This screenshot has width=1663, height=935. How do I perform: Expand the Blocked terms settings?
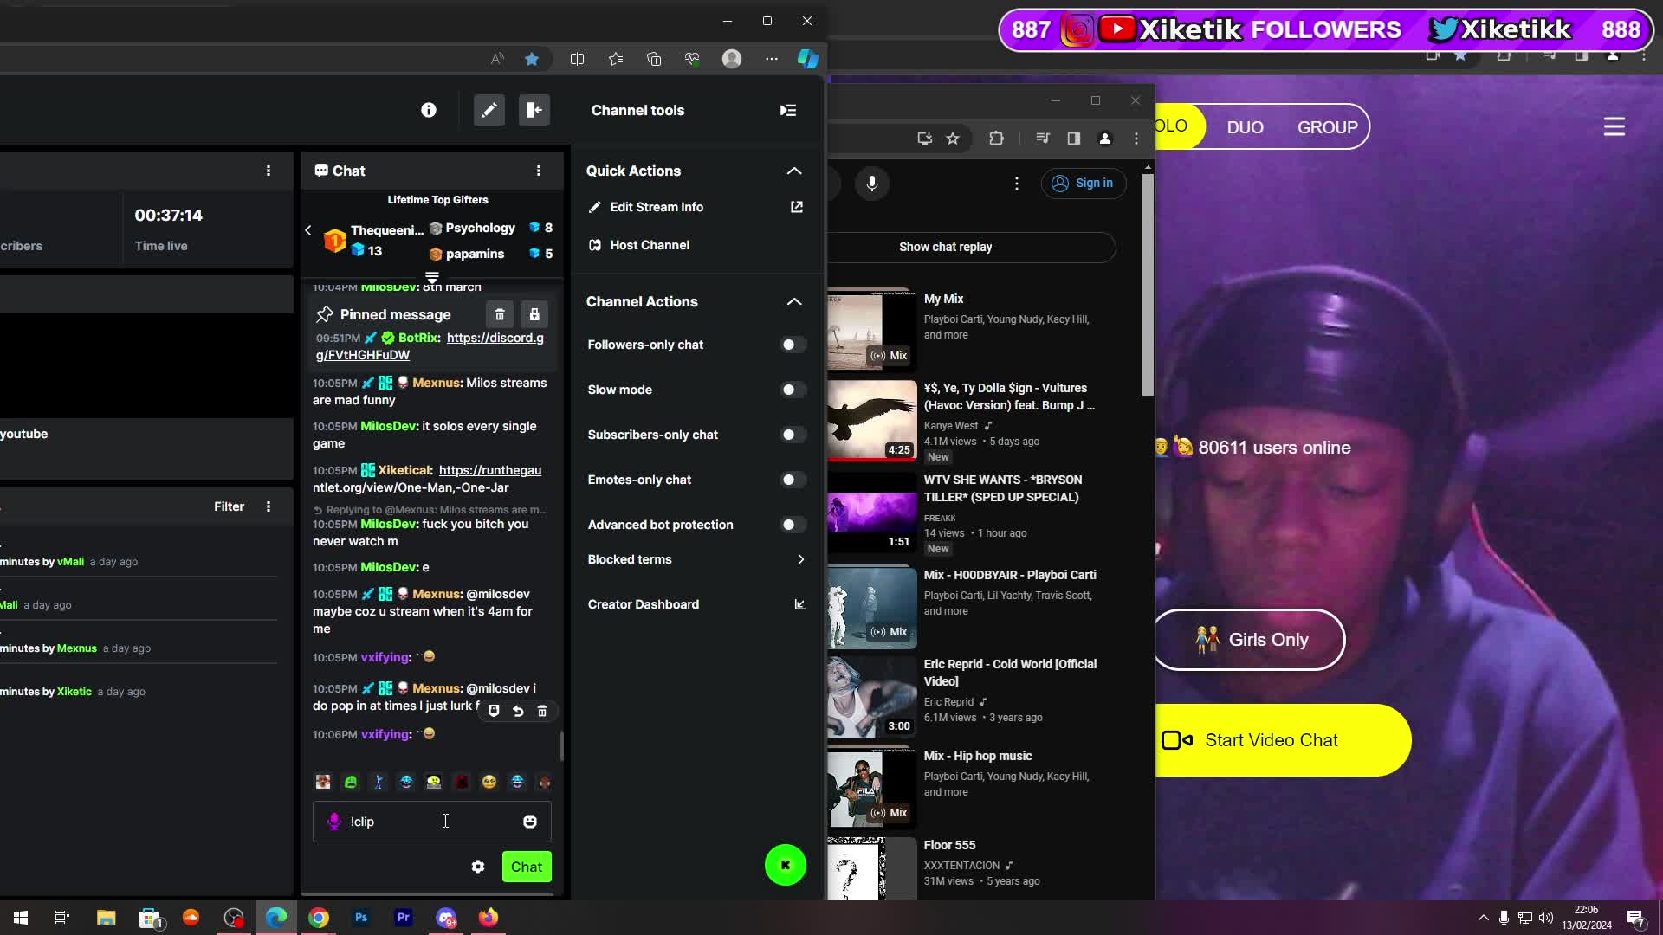[x=800, y=559]
